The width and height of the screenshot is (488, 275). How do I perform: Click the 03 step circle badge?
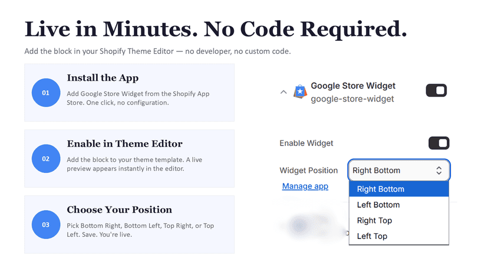[x=46, y=224]
